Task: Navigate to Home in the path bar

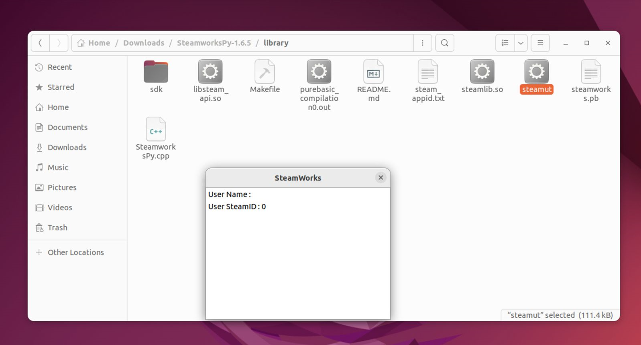Action: pos(94,43)
